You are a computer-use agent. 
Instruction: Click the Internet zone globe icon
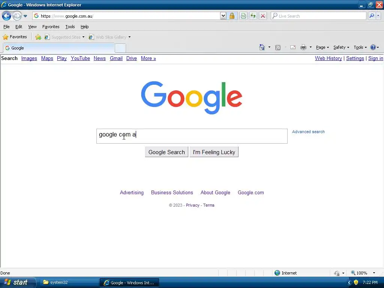click(x=277, y=273)
